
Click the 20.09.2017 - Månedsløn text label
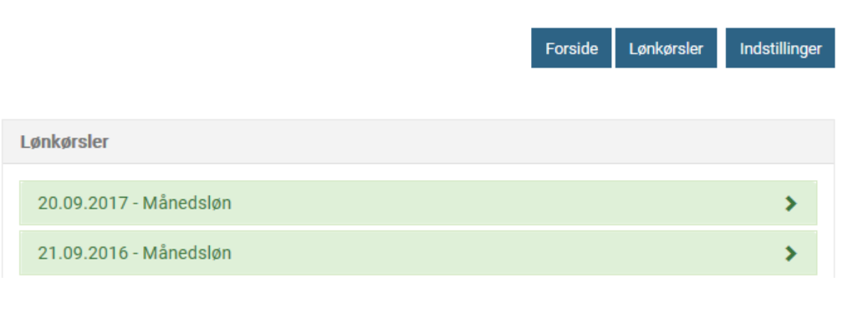[x=135, y=204]
